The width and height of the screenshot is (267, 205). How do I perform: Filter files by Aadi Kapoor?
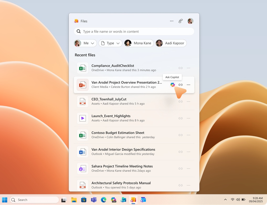(x=171, y=43)
